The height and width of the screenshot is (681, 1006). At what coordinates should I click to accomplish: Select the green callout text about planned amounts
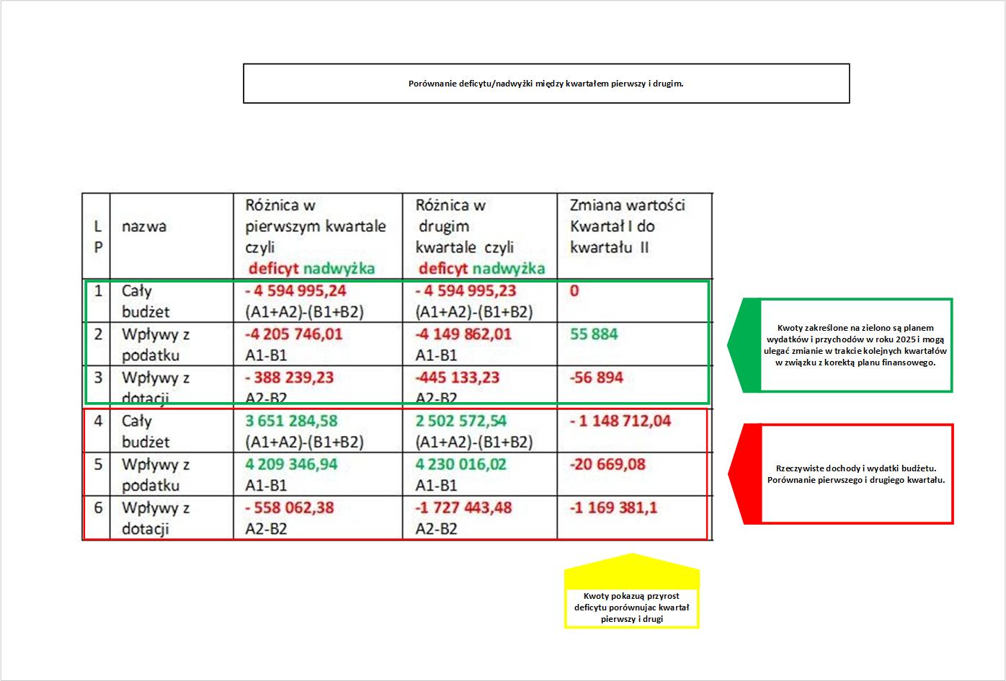(855, 345)
